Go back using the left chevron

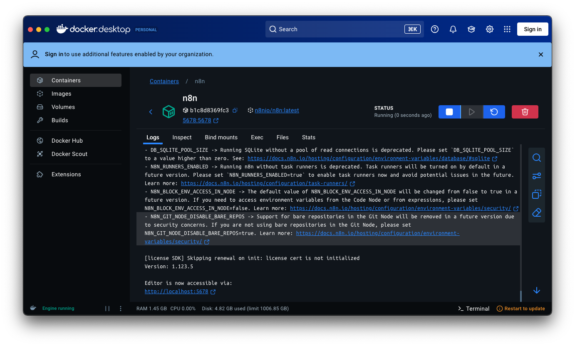click(151, 111)
